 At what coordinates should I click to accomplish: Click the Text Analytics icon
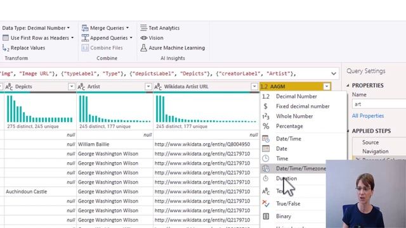143,28
